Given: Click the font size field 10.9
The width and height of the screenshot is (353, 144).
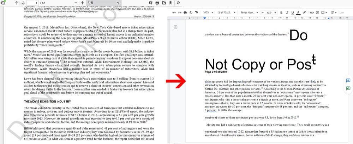Looking at the screenshot, I should tap(269, 13).
